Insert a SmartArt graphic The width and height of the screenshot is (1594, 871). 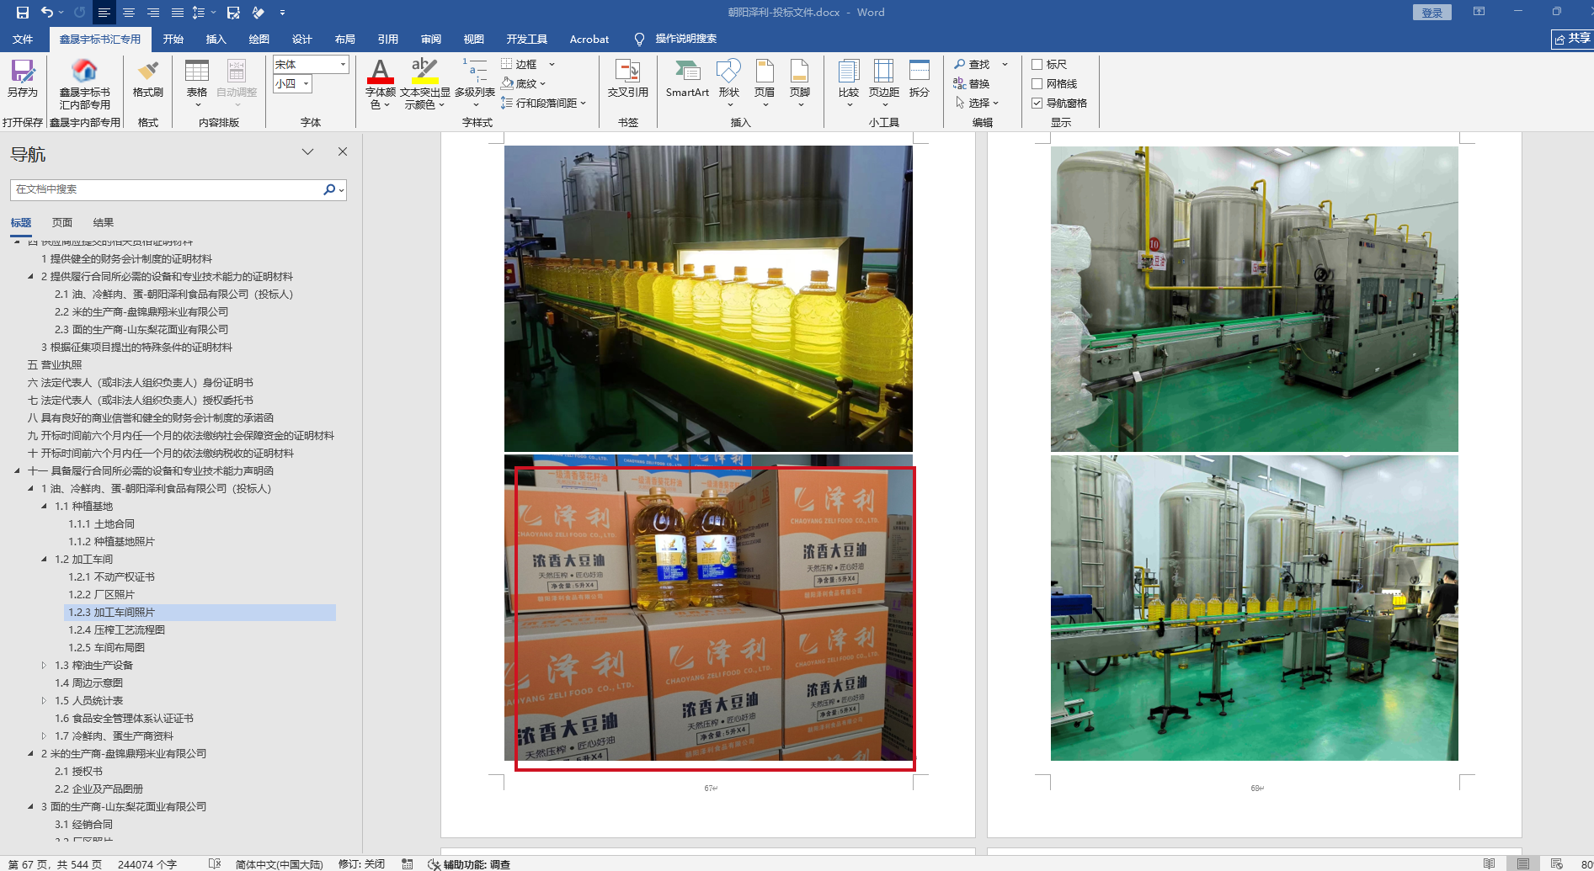(687, 78)
